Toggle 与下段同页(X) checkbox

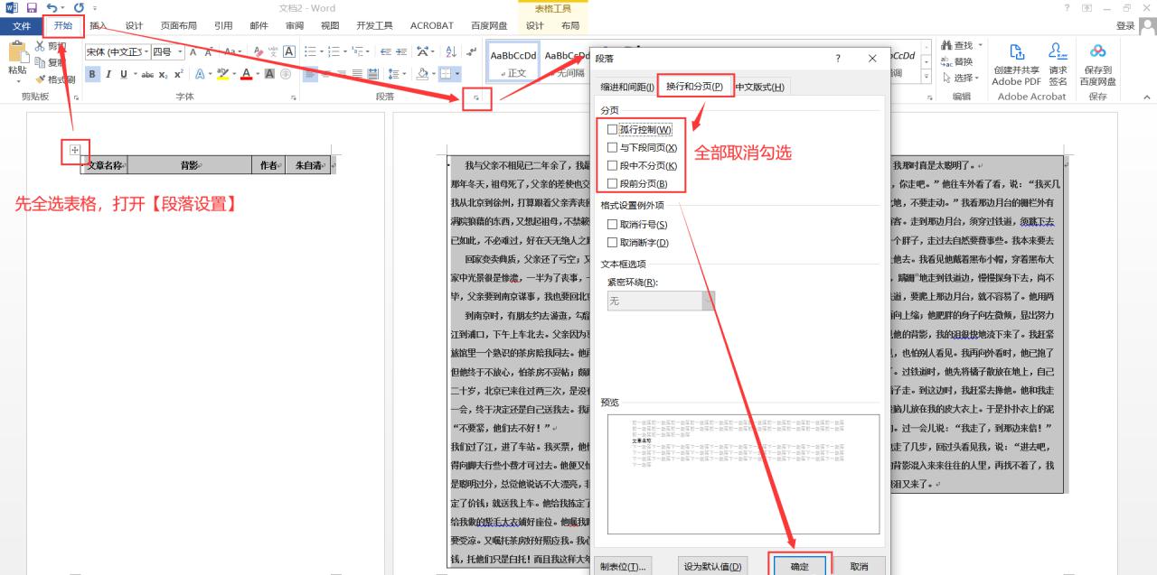(x=612, y=147)
